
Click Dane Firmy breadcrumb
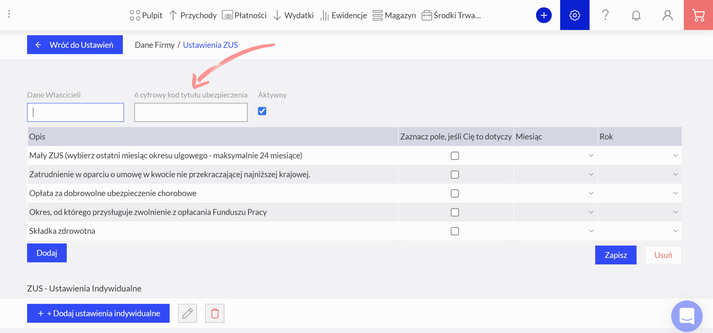155,45
